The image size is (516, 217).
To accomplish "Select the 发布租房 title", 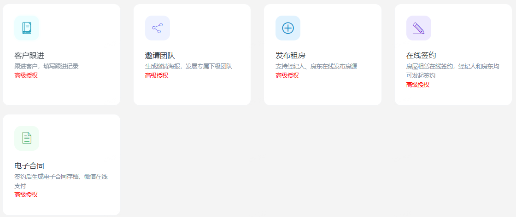I will (290, 56).
